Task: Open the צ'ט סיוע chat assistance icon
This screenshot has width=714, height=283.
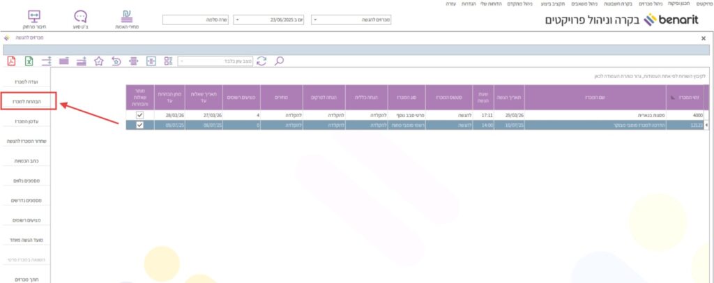Action: [80, 20]
